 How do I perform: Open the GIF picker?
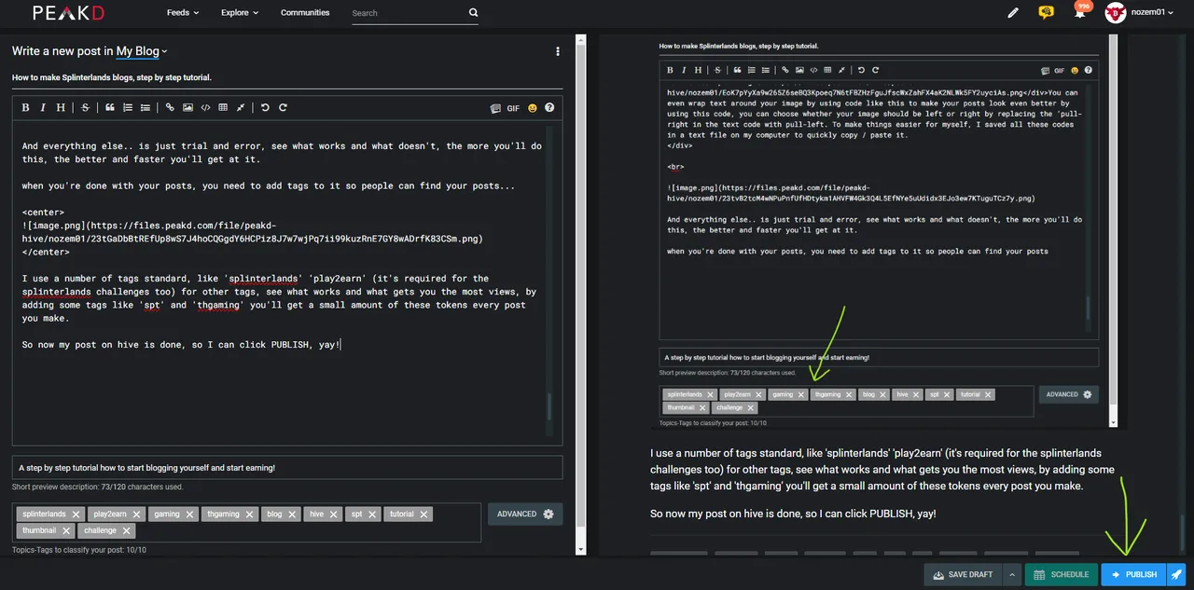tap(513, 108)
